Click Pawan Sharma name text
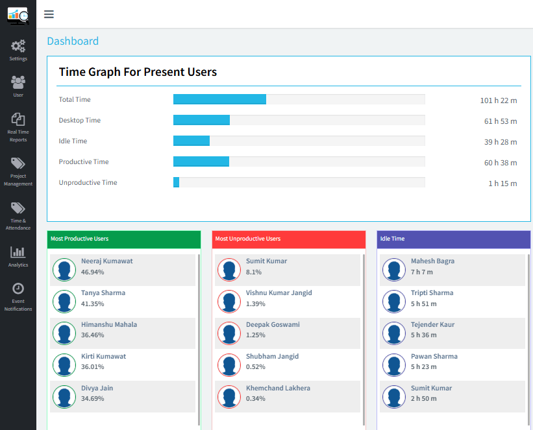 434,356
